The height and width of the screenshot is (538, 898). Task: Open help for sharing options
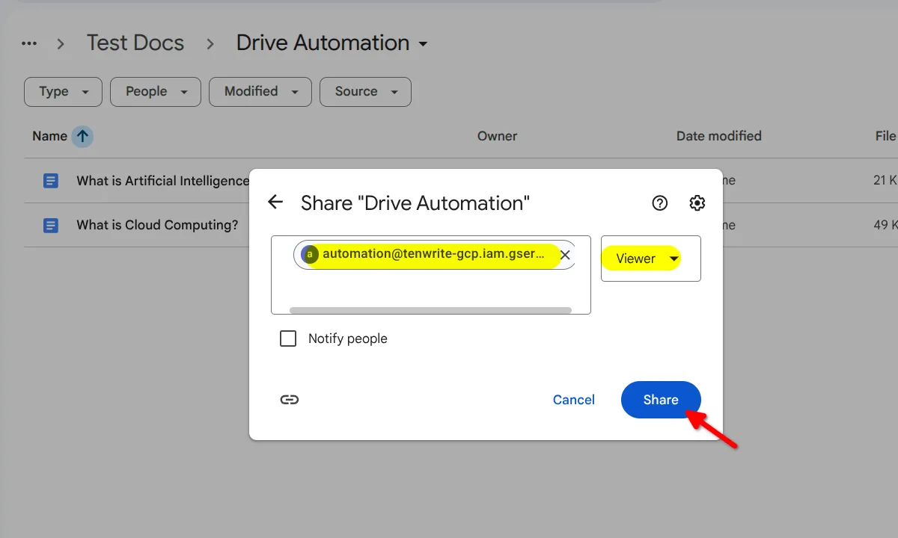point(659,202)
